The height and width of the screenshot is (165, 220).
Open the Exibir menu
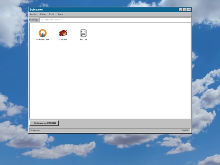point(52,14)
